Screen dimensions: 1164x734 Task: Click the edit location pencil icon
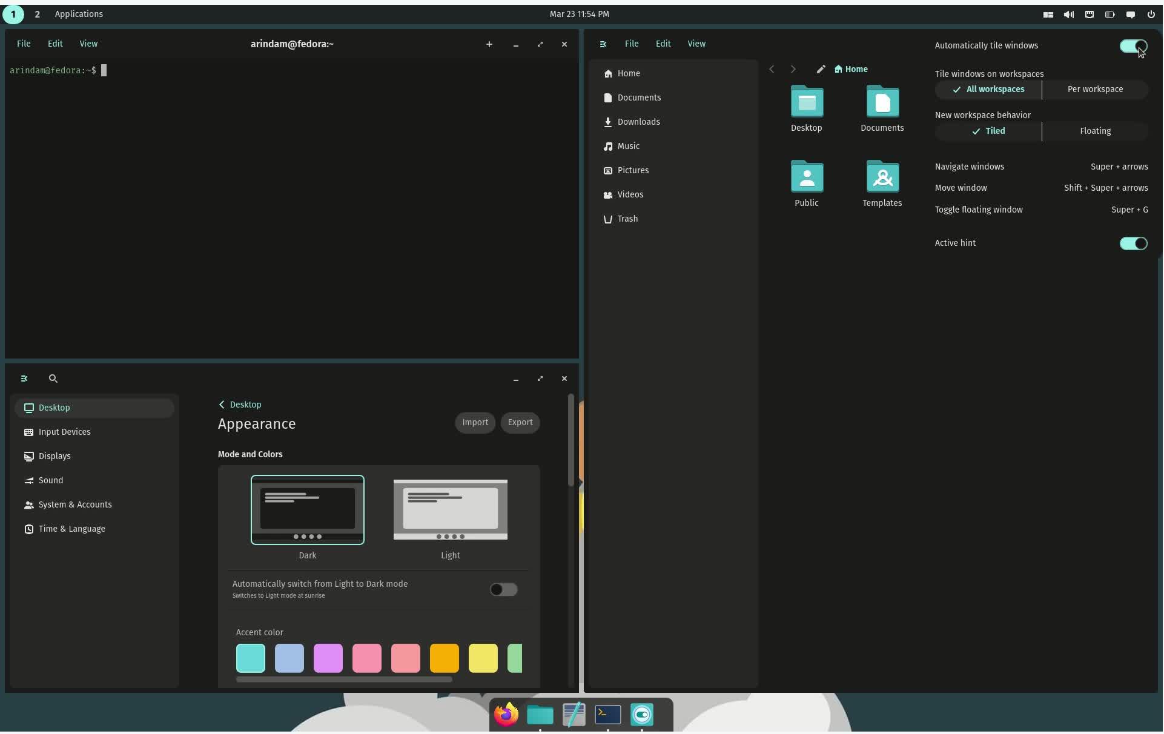[x=821, y=70]
